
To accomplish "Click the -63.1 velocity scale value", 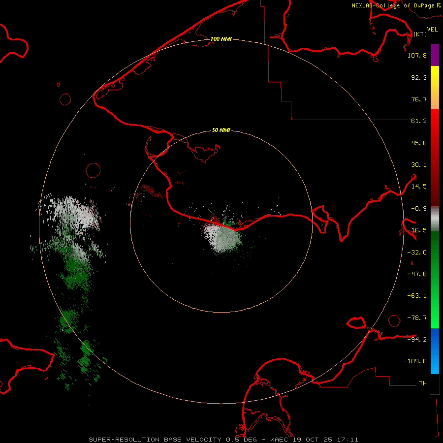I will coord(417,296).
